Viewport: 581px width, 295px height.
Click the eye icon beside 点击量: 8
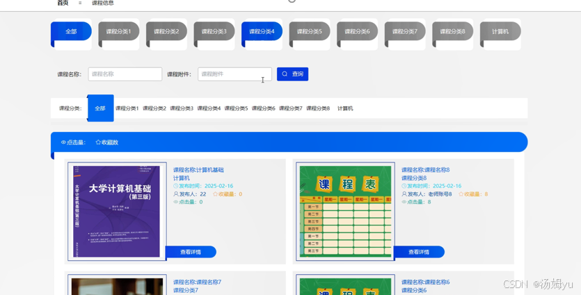coord(404,202)
